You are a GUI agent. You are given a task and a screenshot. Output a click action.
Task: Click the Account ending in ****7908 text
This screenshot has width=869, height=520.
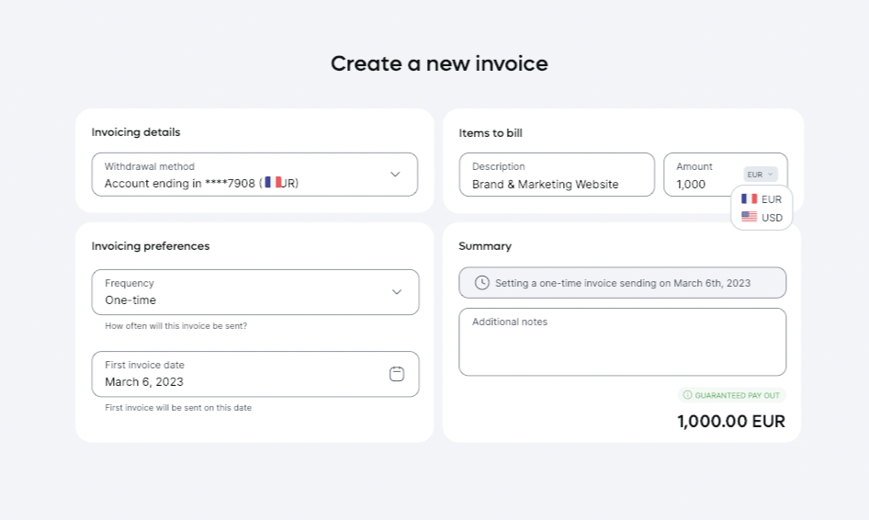coord(179,184)
